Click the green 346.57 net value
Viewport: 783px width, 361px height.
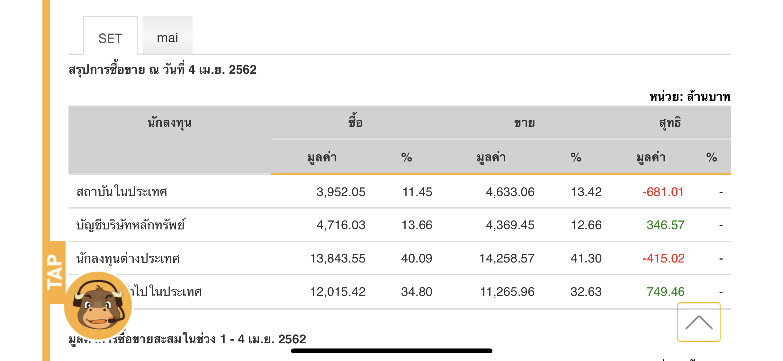coord(665,225)
